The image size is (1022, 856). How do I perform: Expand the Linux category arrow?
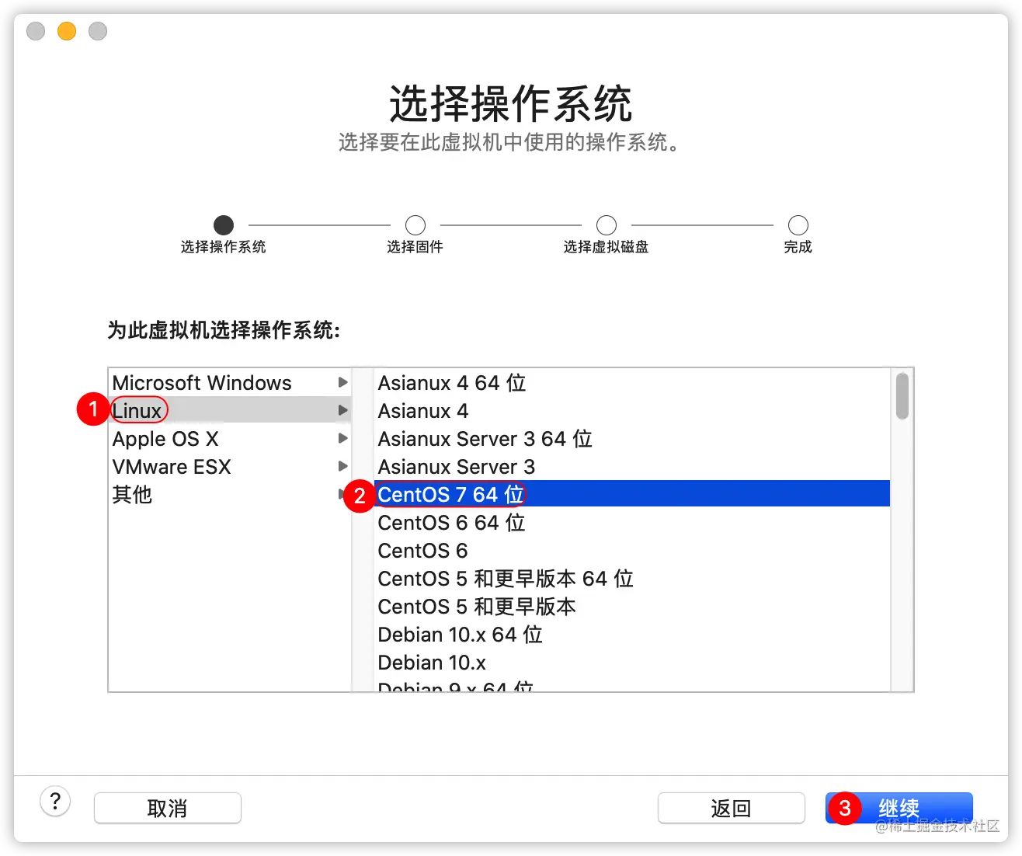[x=342, y=410]
